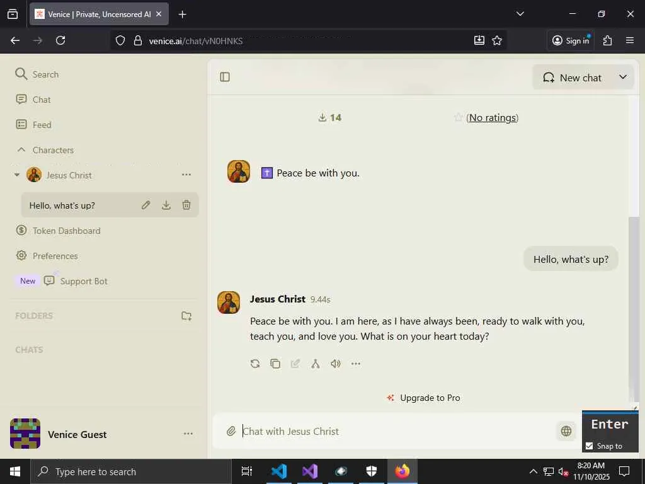This screenshot has width=645, height=484.
Task: Click browser Sign in button
Action: [x=571, y=40]
